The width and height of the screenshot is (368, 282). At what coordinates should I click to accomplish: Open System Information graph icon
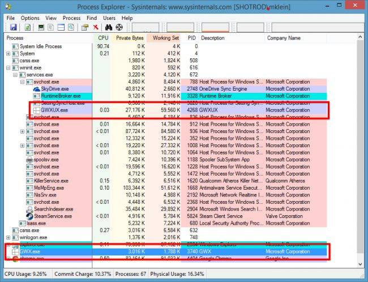click(x=42, y=27)
